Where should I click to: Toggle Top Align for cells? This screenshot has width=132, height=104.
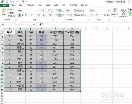pos(56,10)
